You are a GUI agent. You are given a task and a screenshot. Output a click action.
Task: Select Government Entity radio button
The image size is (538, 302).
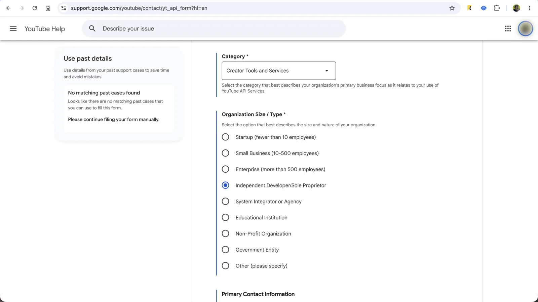tap(225, 250)
